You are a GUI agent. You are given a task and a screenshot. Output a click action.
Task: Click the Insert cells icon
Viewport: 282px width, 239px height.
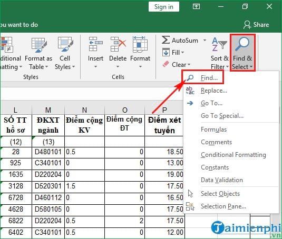pos(96,44)
